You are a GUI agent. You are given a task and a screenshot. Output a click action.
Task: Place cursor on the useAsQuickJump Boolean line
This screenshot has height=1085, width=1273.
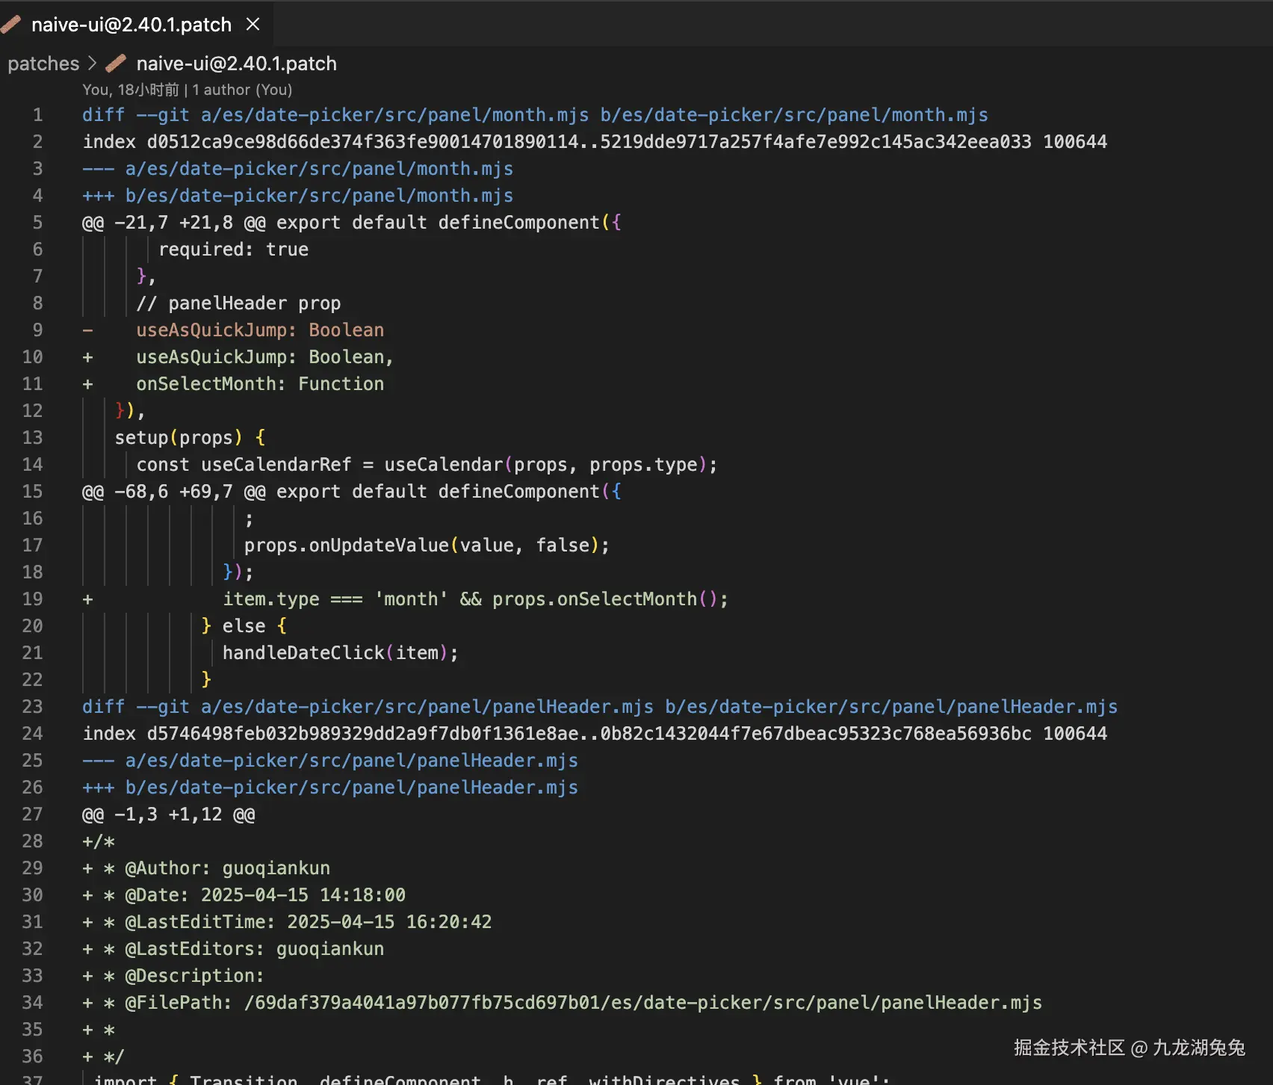(260, 330)
